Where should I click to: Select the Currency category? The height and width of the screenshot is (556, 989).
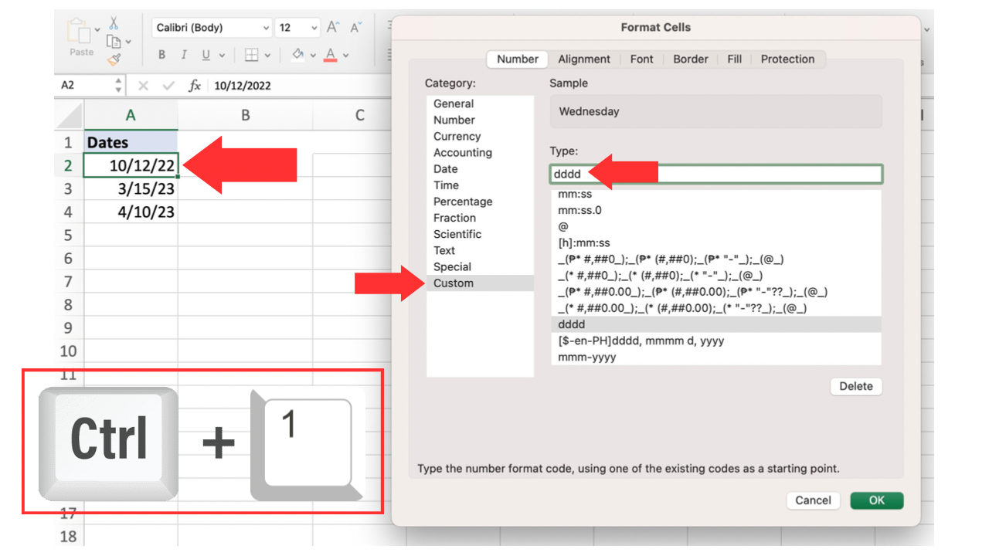coord(480,137)
